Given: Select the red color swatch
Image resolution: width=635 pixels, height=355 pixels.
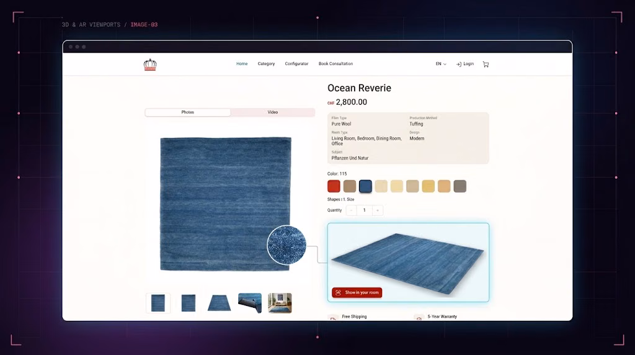Looking at the screenshot, I should click(x=334, y=186).
